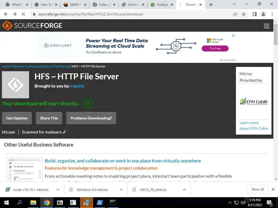Click Try Free in Confluent ad
278x208 pixels.
[215, 48]
